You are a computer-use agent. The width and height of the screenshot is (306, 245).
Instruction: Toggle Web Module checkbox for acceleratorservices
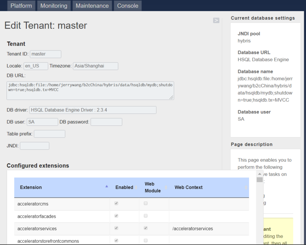pos(145,228)
